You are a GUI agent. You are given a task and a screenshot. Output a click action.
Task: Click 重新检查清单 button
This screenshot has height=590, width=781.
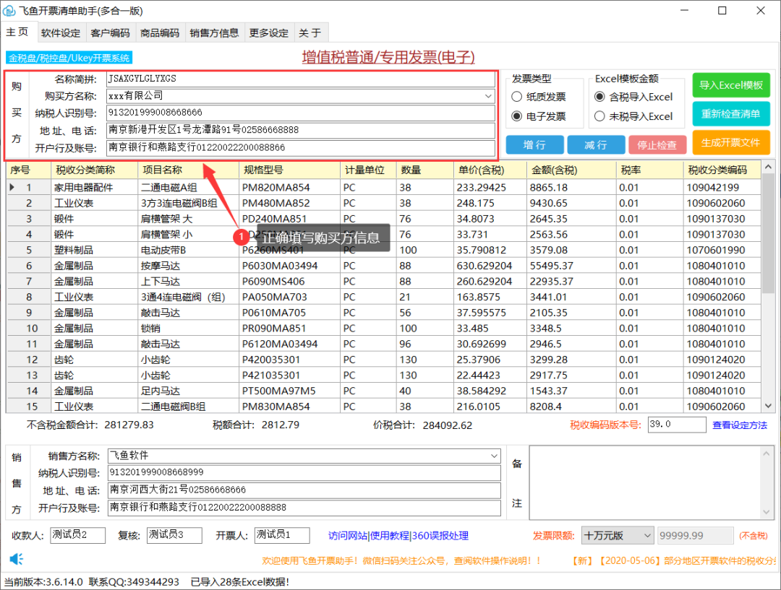(x=730, y=114)
